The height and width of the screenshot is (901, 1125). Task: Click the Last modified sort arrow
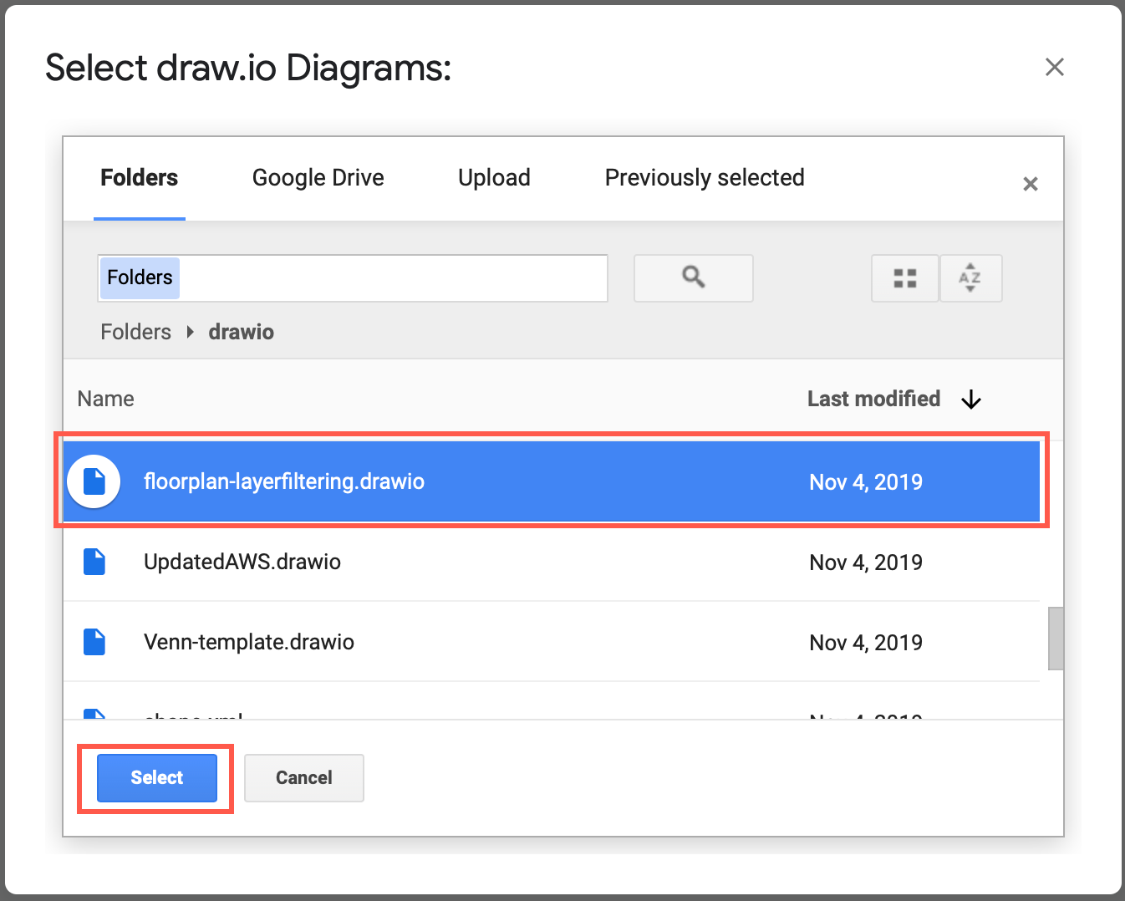(x=970, y=399)
